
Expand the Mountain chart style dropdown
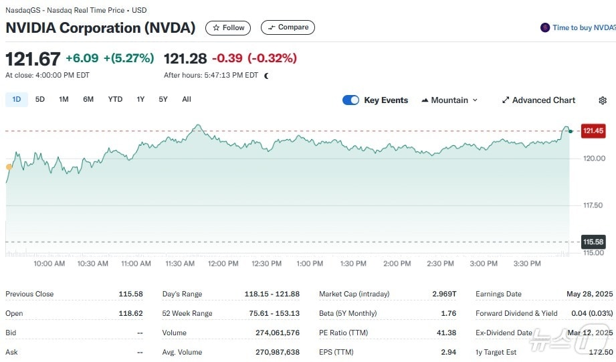click(x=475, y=100)
